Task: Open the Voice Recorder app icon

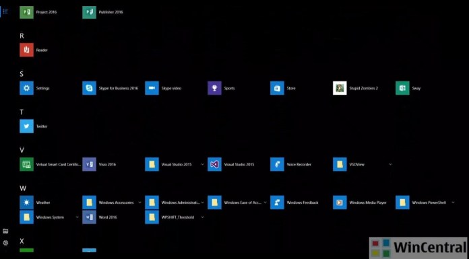Action: (277, 164)
